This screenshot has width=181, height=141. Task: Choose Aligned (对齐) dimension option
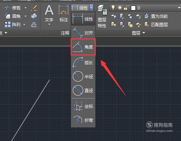(x=83, y=33)
